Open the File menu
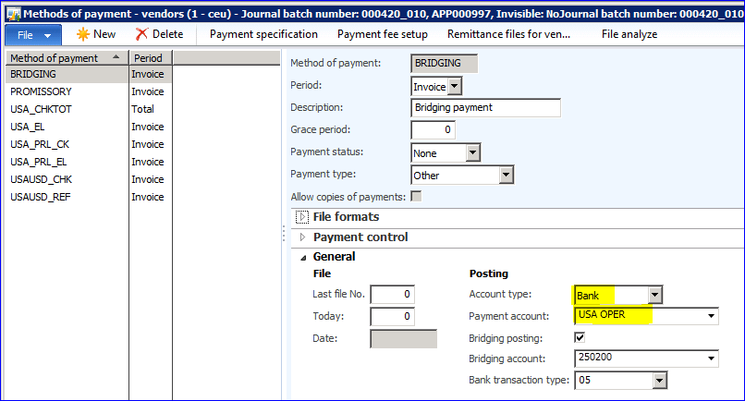 pos(33,34)
